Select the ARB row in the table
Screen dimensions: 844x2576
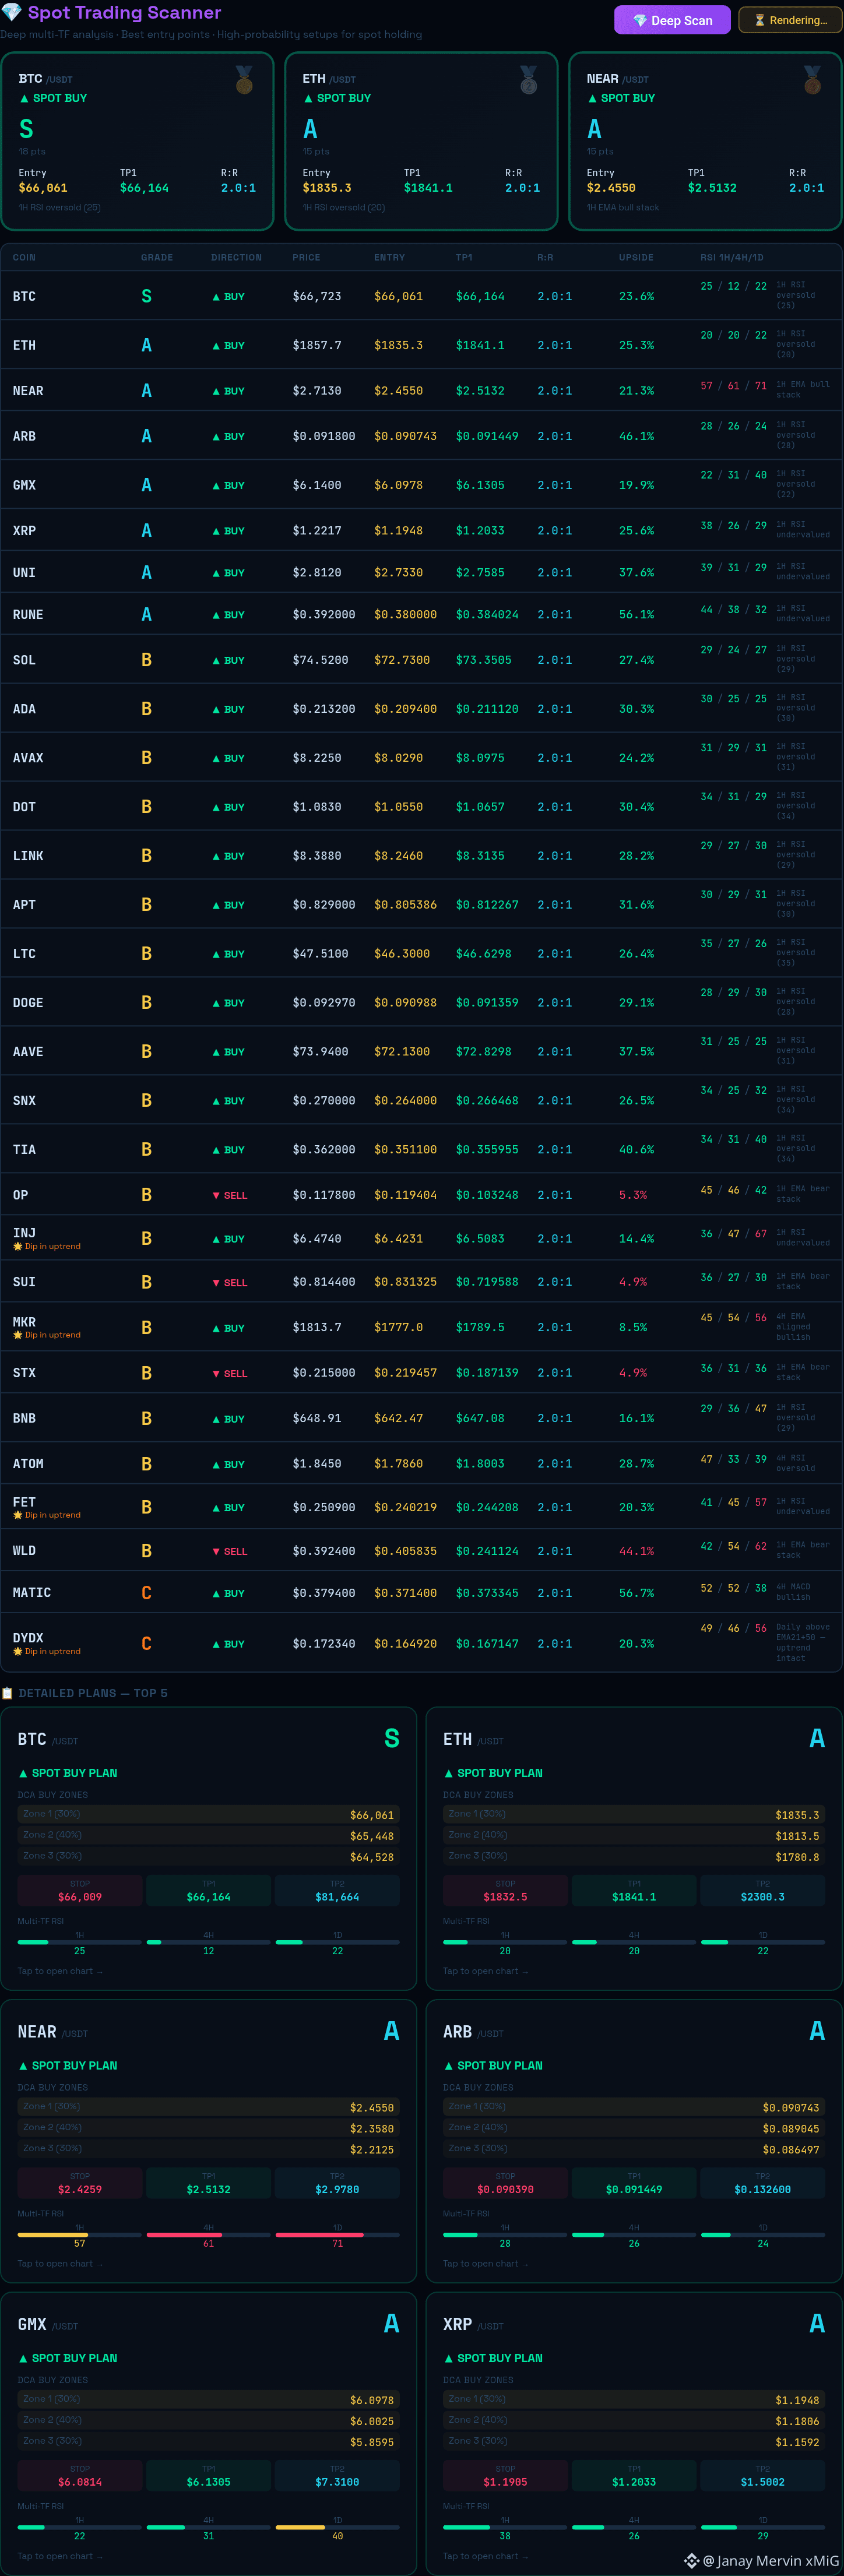(421, 436)
